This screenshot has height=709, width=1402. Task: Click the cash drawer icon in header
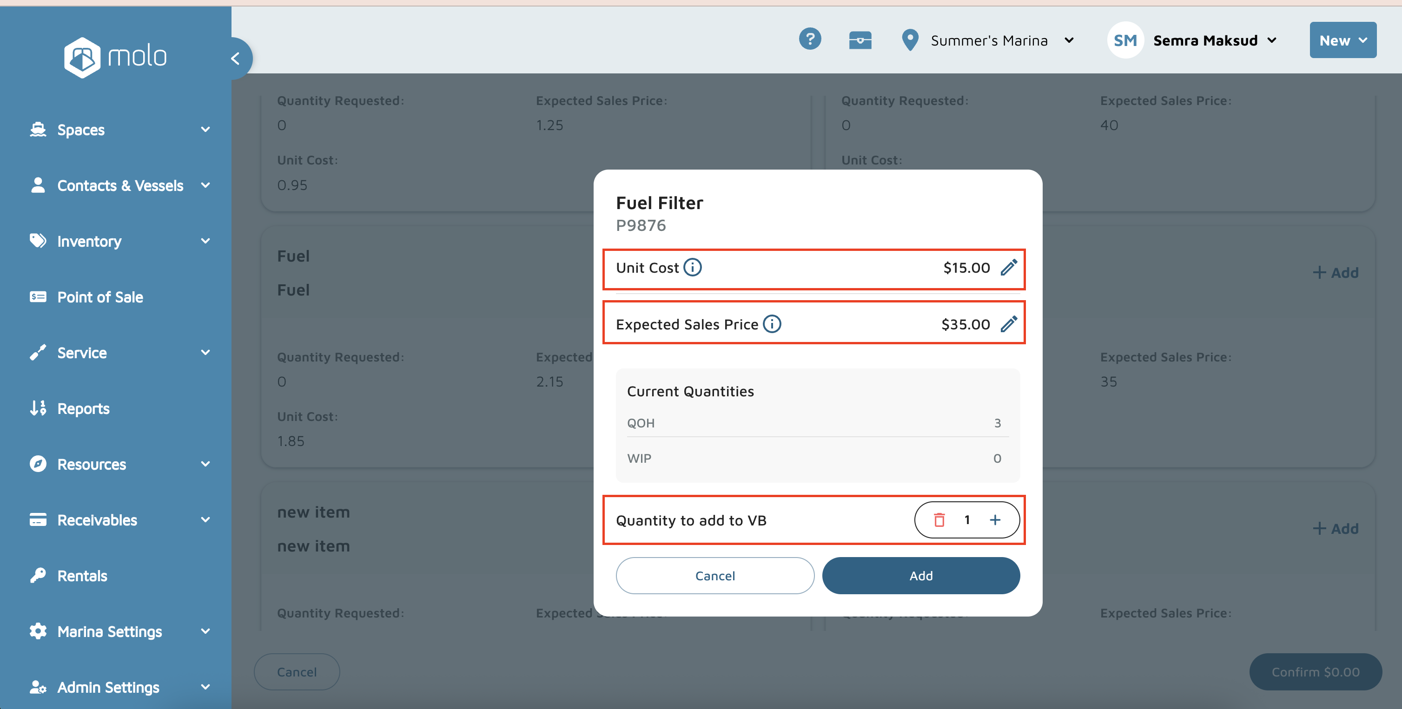(x=860, y=40)
